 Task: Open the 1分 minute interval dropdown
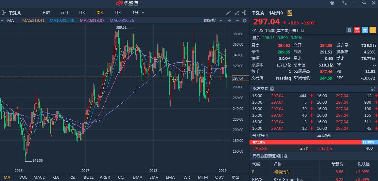click(x=138, y=13)
